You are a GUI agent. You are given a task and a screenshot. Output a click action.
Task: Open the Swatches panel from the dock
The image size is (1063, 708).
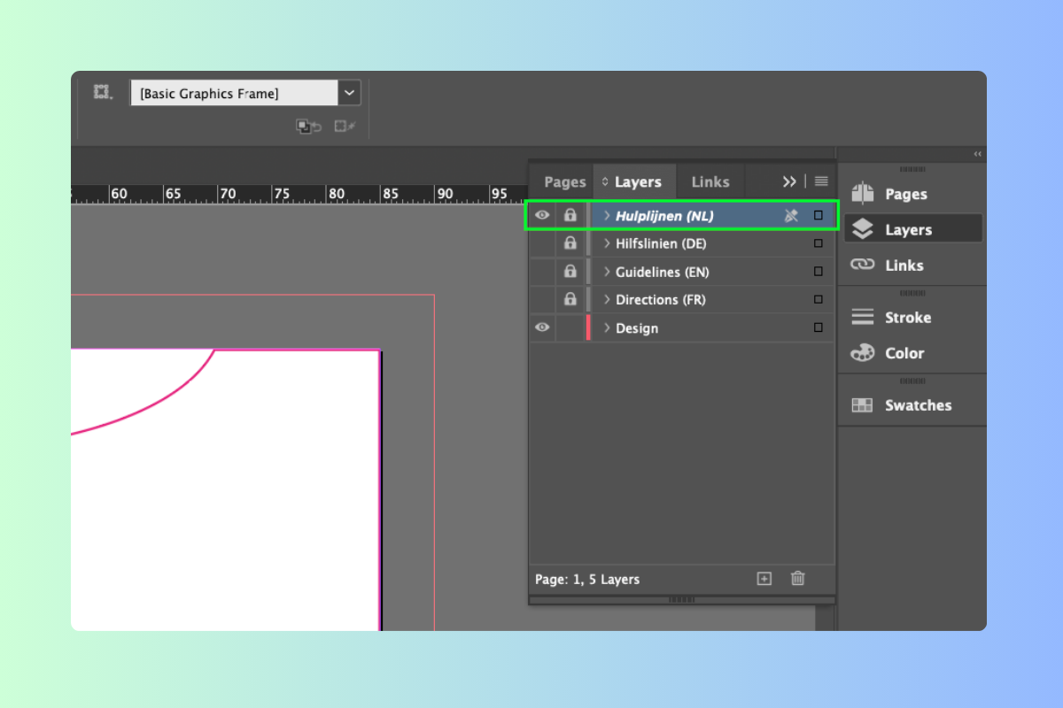click(913, 405)
